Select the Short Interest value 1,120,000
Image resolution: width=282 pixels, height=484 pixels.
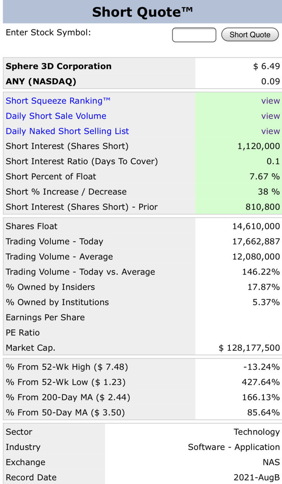pos(259,146)
